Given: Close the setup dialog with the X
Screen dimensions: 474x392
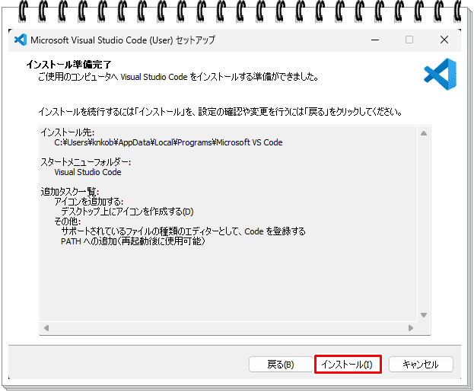Looking at the screenshot, I should coord(444,40).
